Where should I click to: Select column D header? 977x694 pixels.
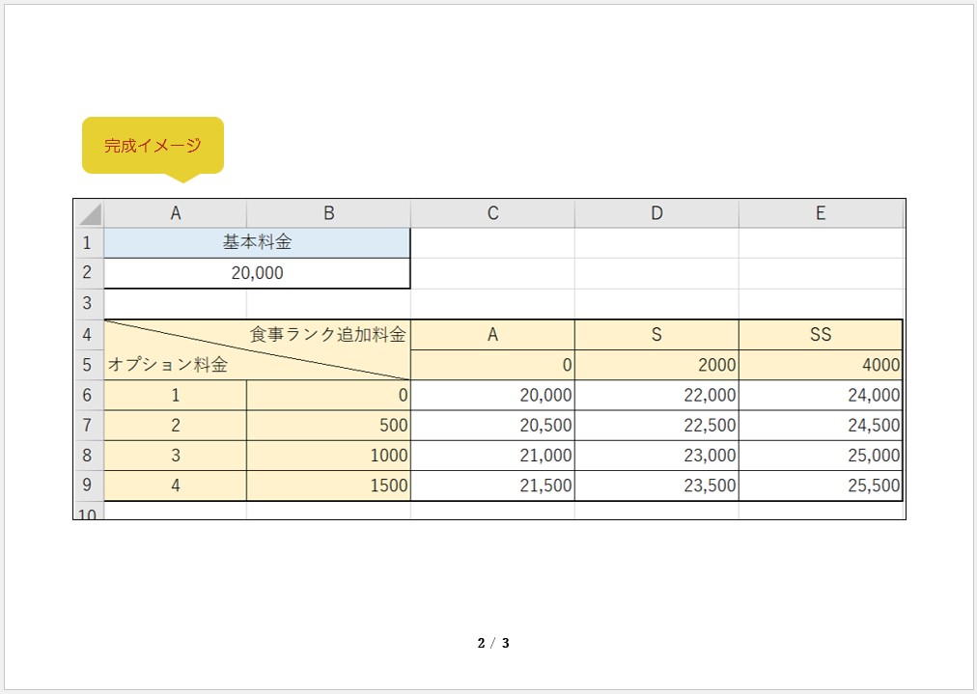point(656,213)
